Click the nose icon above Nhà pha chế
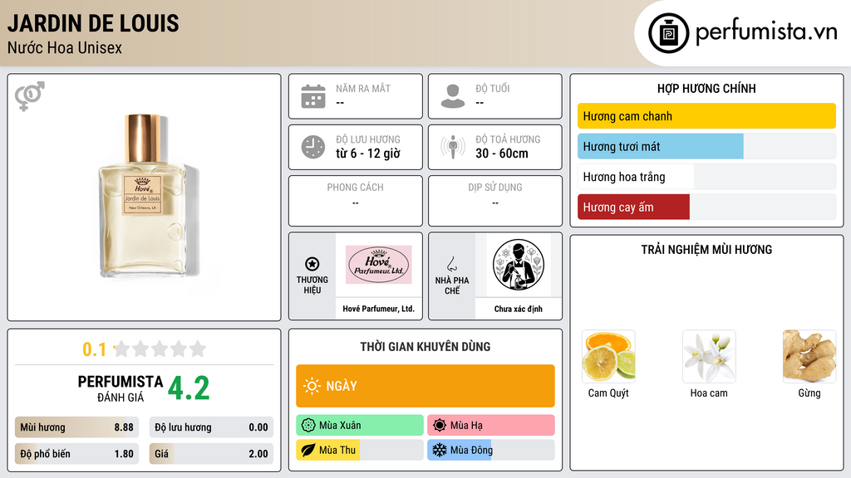 [x=451, y=264]
